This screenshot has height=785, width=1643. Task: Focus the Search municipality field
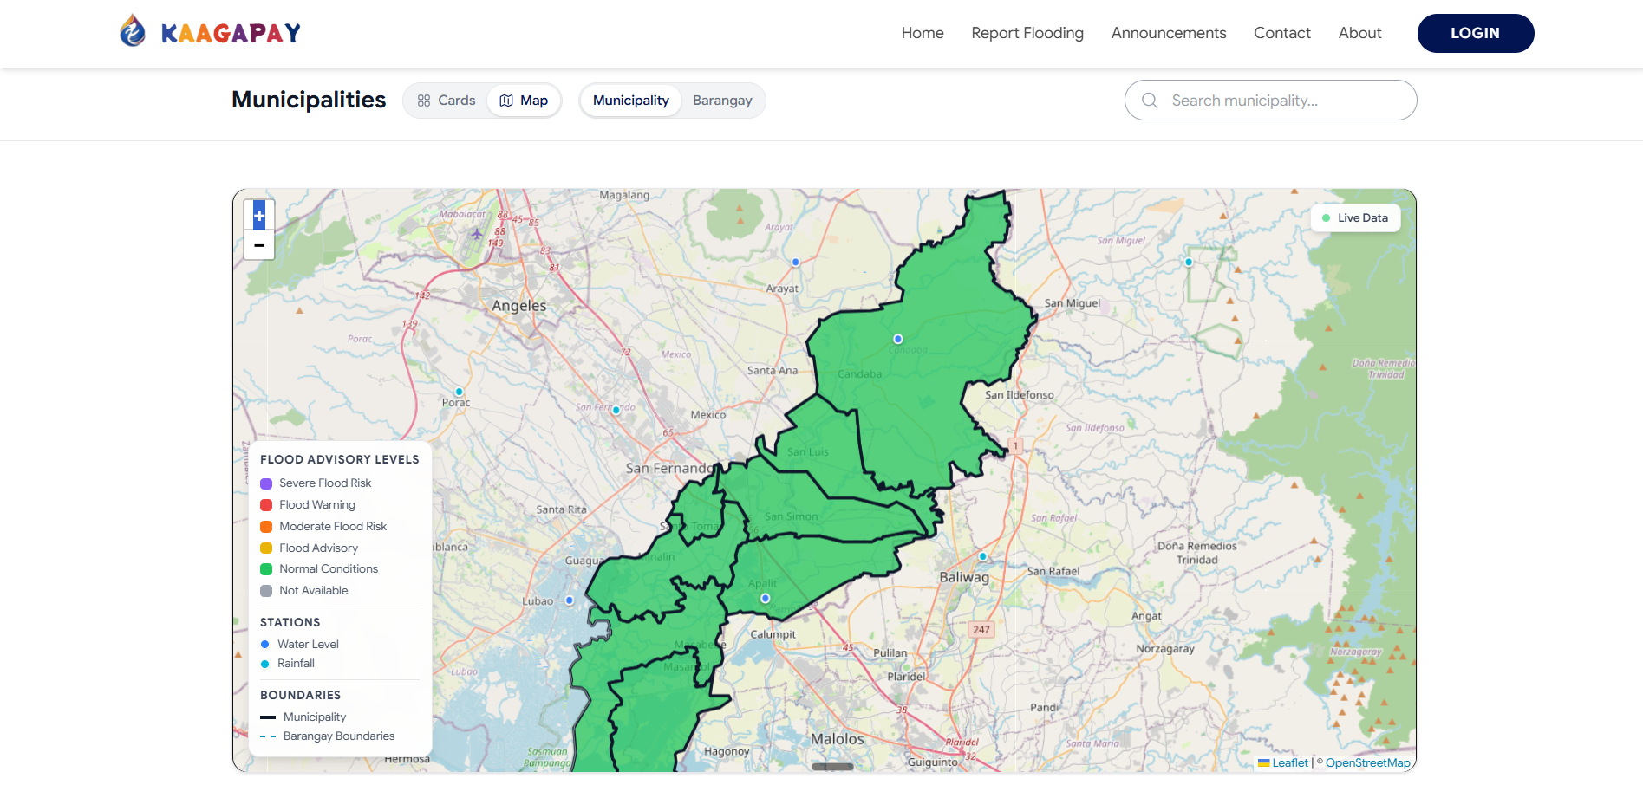click(1271, 101)
